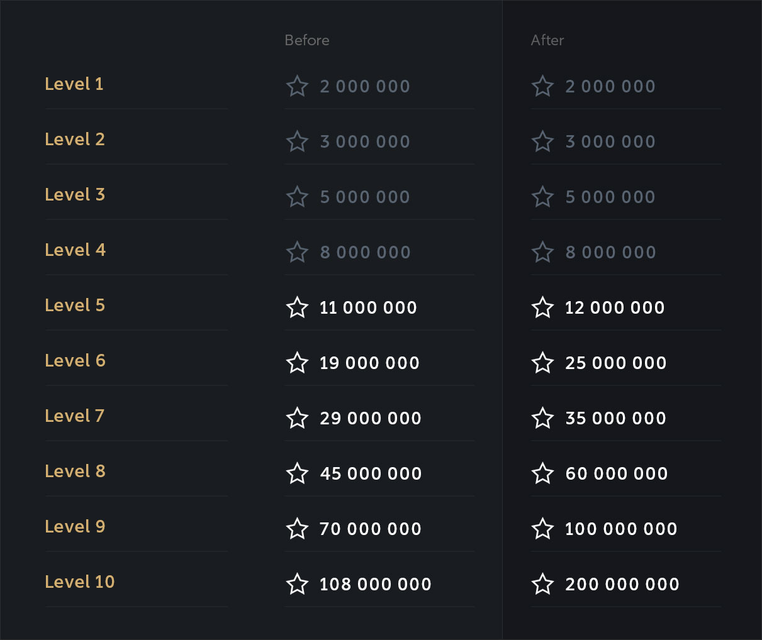Screen dimensions: 762x640
Task: Click the star icon beside After 200 000 000
Action: coord(542,584)
